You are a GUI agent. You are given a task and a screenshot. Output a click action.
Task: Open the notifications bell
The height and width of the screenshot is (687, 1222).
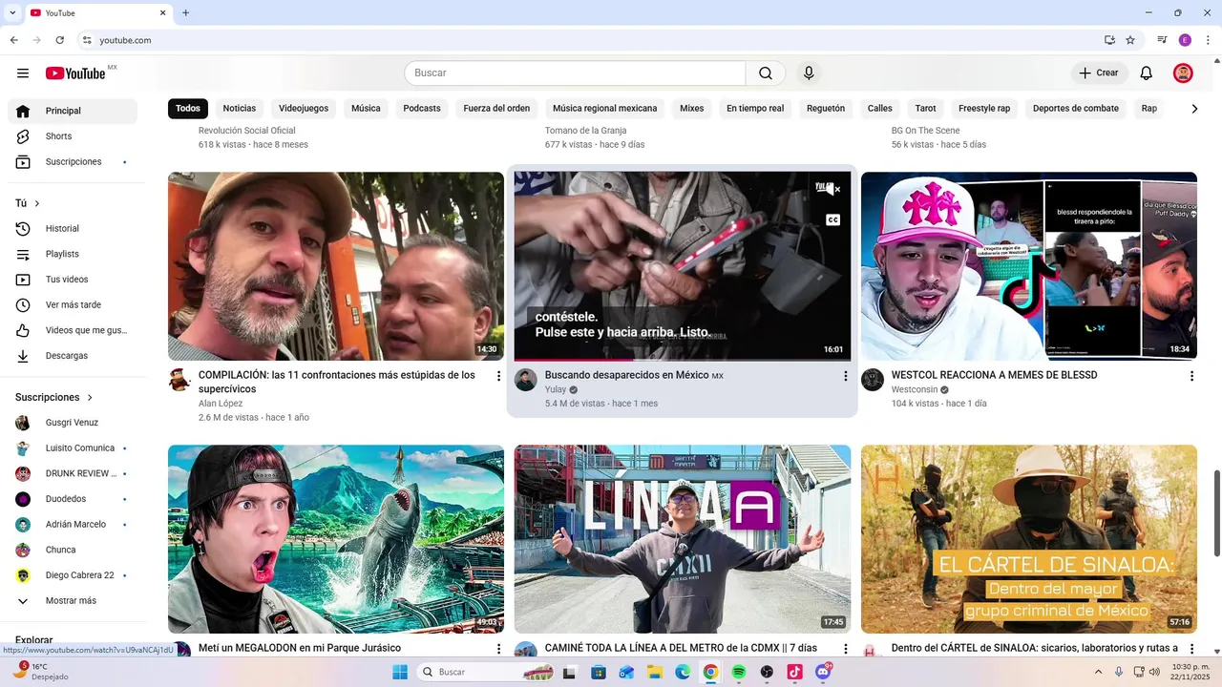(x=1147, y=73)
